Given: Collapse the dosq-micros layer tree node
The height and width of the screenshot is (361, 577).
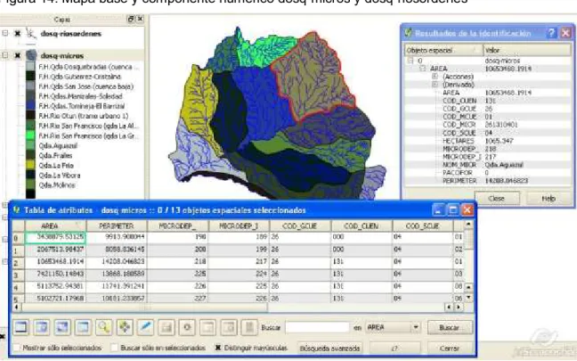Looking at the screenshot, I should tap(4, 55).
